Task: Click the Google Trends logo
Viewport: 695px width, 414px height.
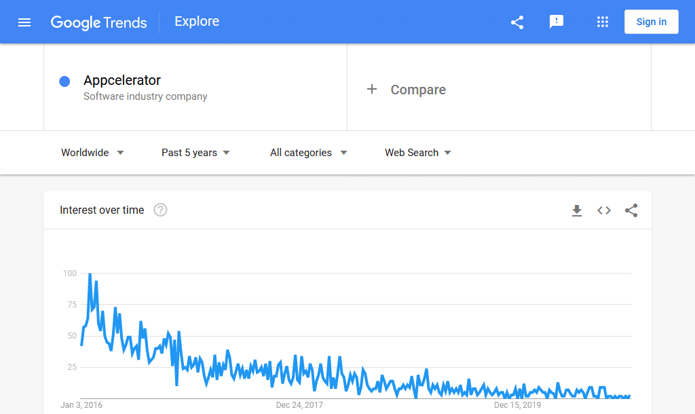Action: (x=99, y=22)
